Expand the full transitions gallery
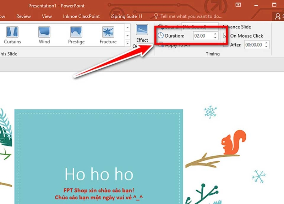284x204 pixels. point(127,43)
